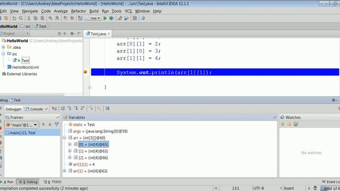Open the VCS menu
Image resolution: width=340 pixels, height=191 pixels.
[x=128, y=11]
